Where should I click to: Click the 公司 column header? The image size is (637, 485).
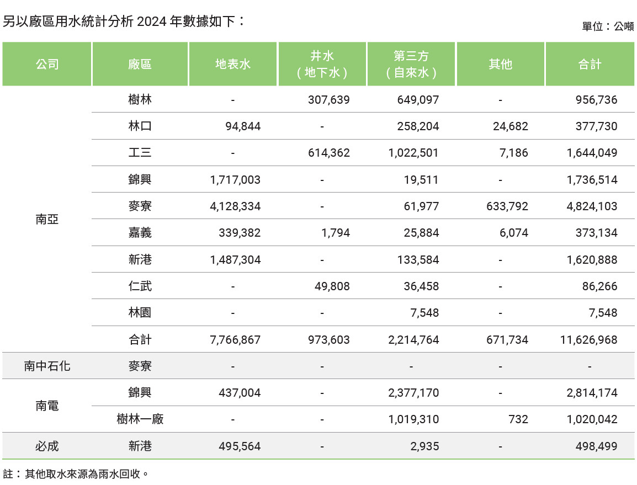(x=46, y=63)
